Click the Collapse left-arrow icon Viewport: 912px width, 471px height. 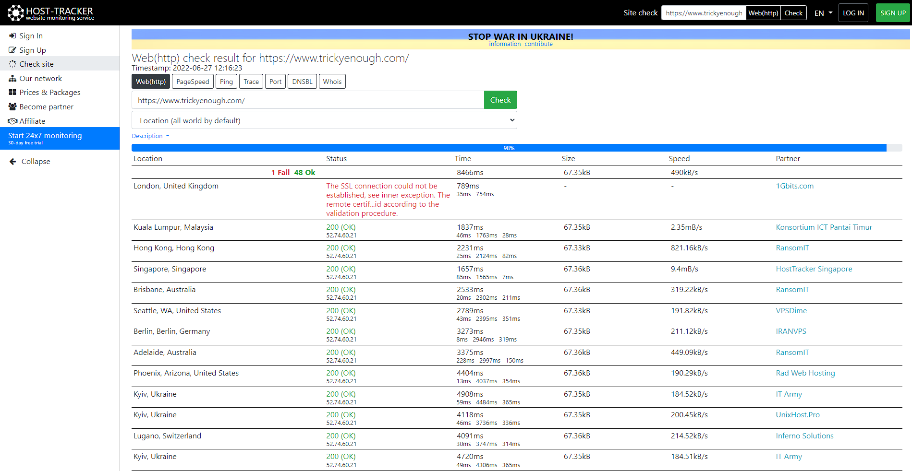[x=13, y=162]
